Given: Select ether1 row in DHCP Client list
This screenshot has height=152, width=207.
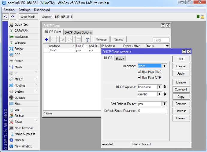Looking at the screenshot, I should [72, 50].
